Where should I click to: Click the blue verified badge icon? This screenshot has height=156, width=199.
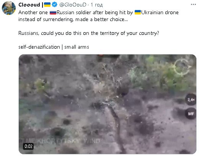(x=55, y=5)
